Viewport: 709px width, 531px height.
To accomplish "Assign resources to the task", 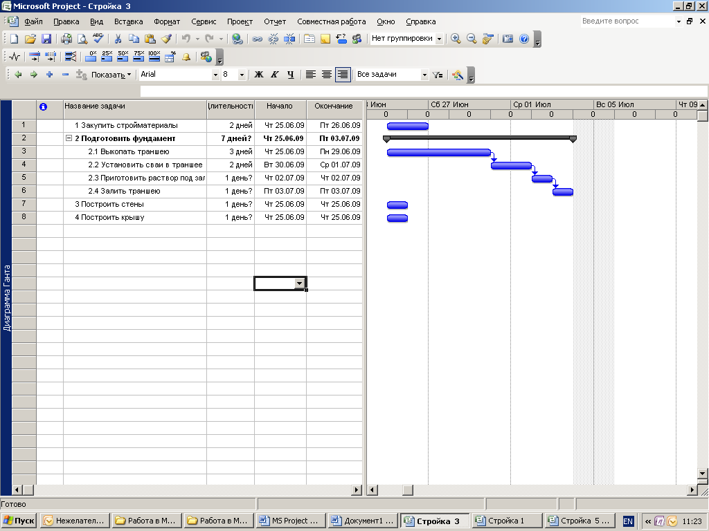I will [x=357, y=39].
